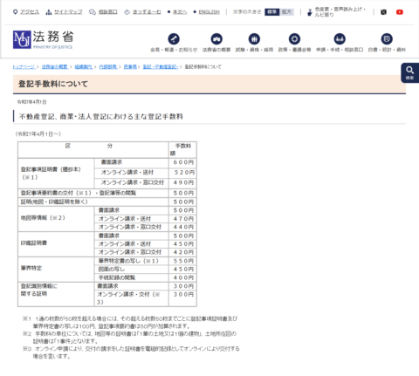
Task: Open 試験・資格・採用 menu label
Action: tap(254, 50)
